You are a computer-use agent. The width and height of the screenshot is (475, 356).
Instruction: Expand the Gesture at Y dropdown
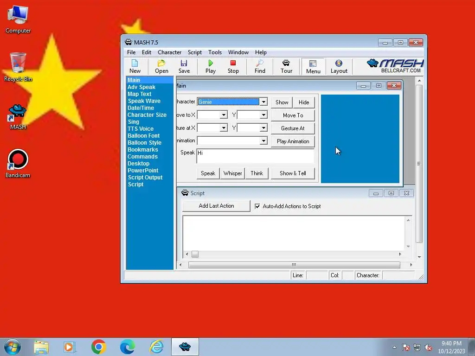[x=263, y=128]
